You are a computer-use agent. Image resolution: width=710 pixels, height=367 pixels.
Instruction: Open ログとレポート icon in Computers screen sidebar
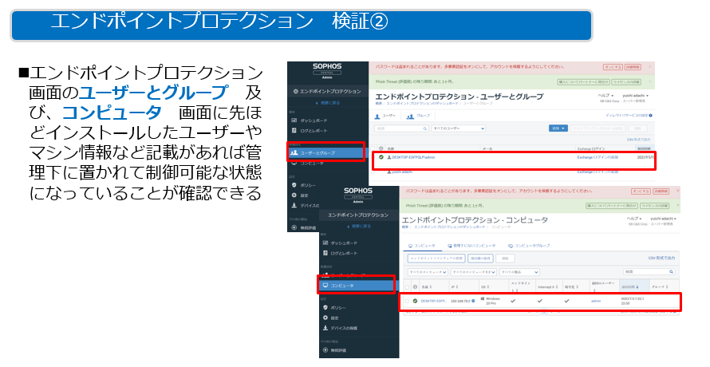point(325,253)
